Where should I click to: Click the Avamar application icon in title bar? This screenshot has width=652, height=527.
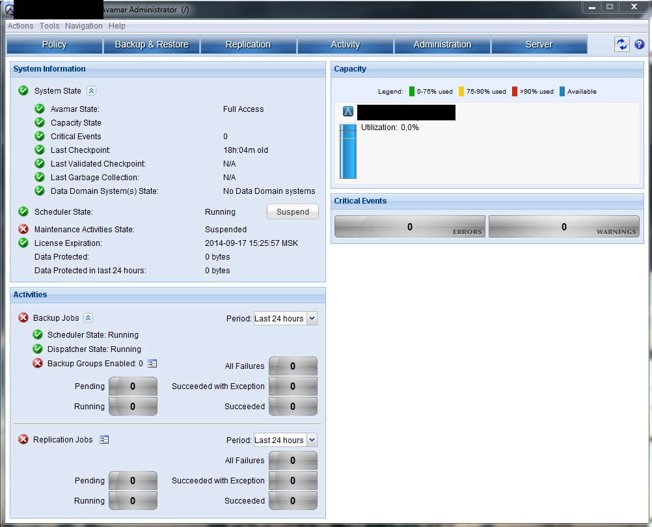point(10,9)
